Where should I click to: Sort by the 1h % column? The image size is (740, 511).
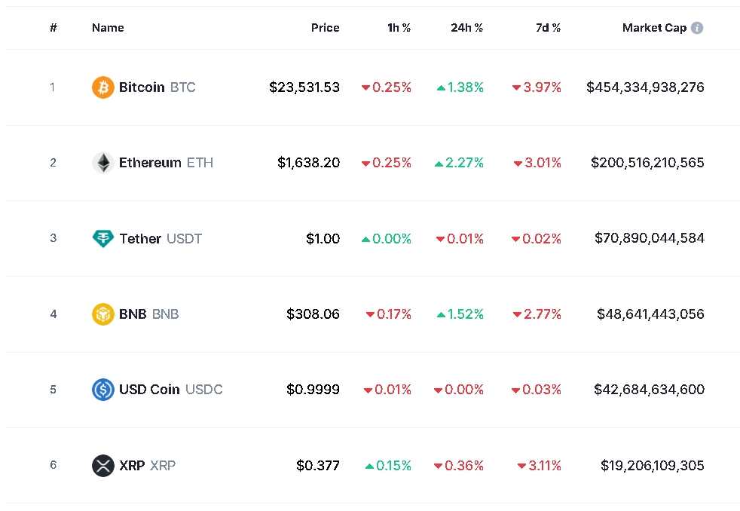pyautogui.click(x=399, y=28)
